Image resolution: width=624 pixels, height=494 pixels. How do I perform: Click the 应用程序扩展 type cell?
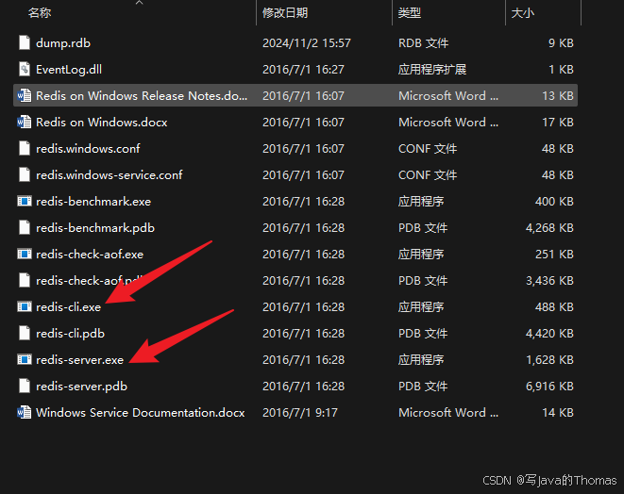[432, 70]
